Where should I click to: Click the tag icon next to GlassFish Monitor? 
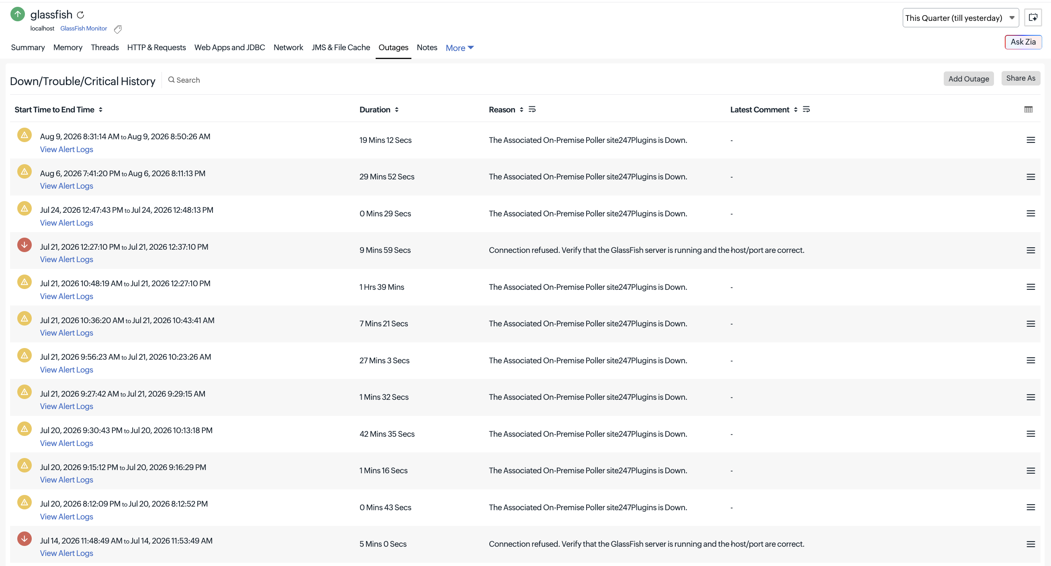coord(118,29)
